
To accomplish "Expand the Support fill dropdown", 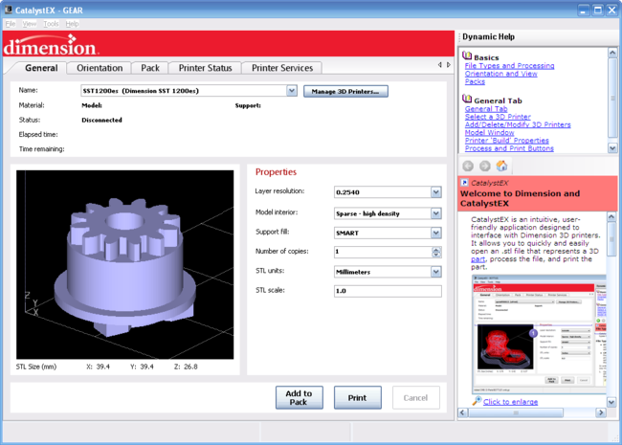I will [x=435, y=233].
